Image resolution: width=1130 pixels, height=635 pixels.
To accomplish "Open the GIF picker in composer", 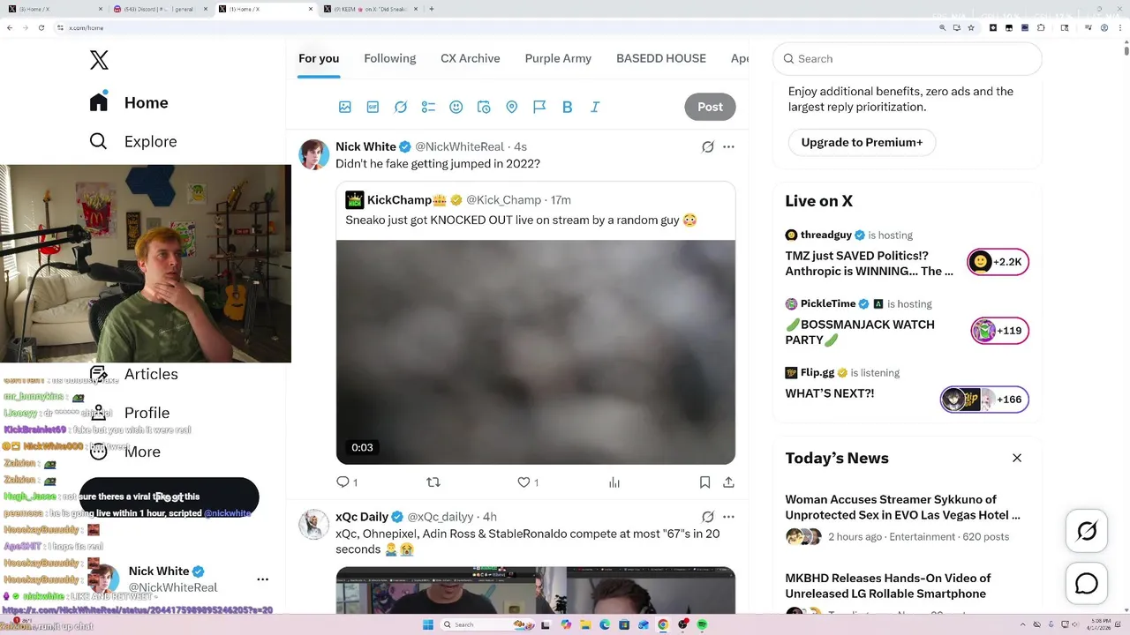I will pos(373,107).
